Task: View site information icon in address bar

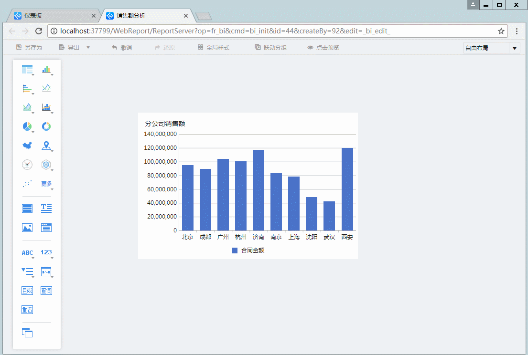Action: (54, 31)
